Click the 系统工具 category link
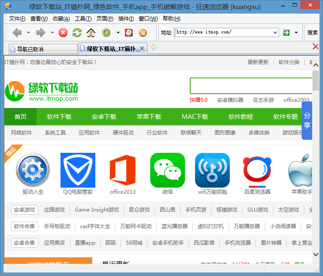 pos(55,132)
